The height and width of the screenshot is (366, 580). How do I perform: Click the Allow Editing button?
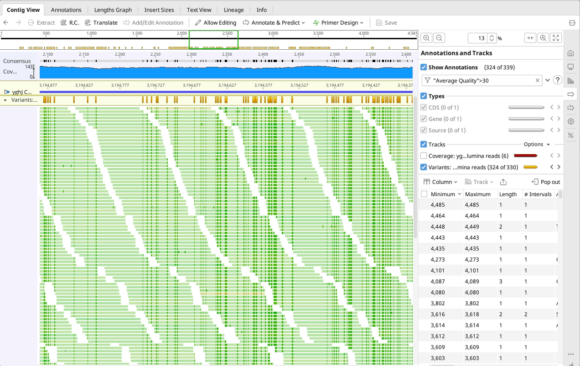pyautogui.click(x=215, y=23)
